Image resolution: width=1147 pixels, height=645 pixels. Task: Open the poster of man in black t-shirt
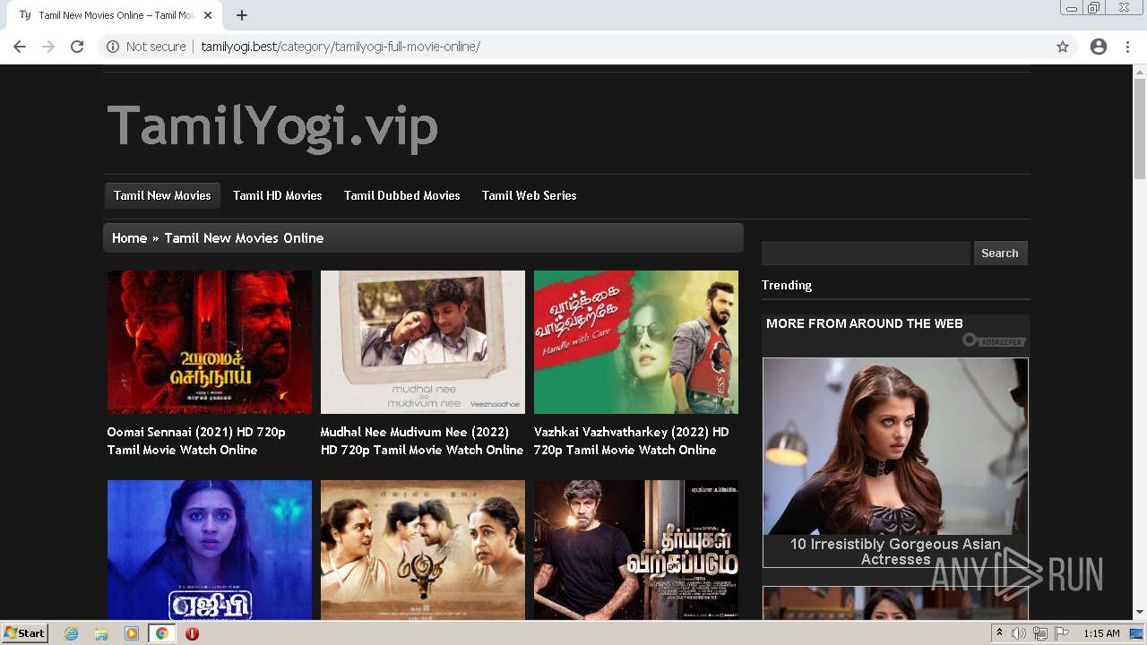(x=636, y=550)
